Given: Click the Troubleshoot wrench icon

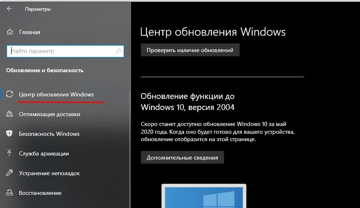Looking at the screenshot, I should [9, 173].
